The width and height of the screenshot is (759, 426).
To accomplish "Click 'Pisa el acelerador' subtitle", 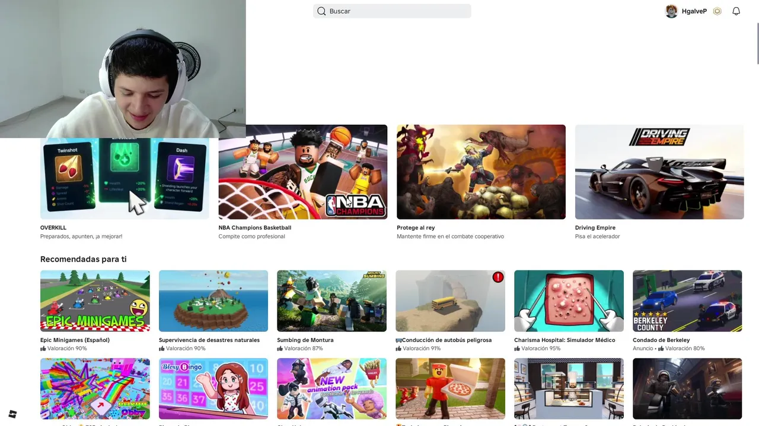I will point(597,237).
